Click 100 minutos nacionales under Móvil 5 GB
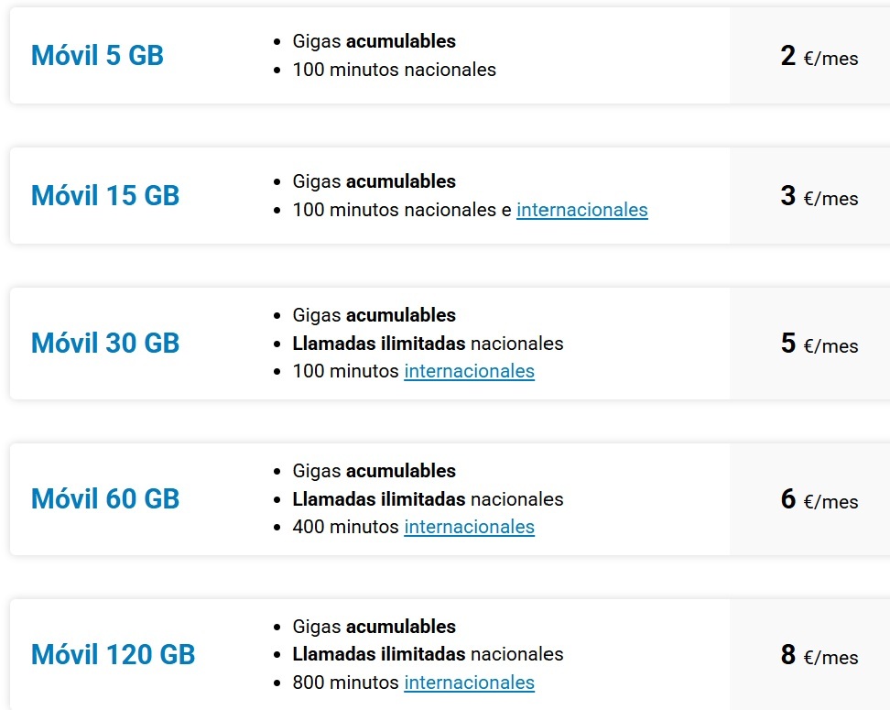890x710 pixels. (x=393, y=69)
